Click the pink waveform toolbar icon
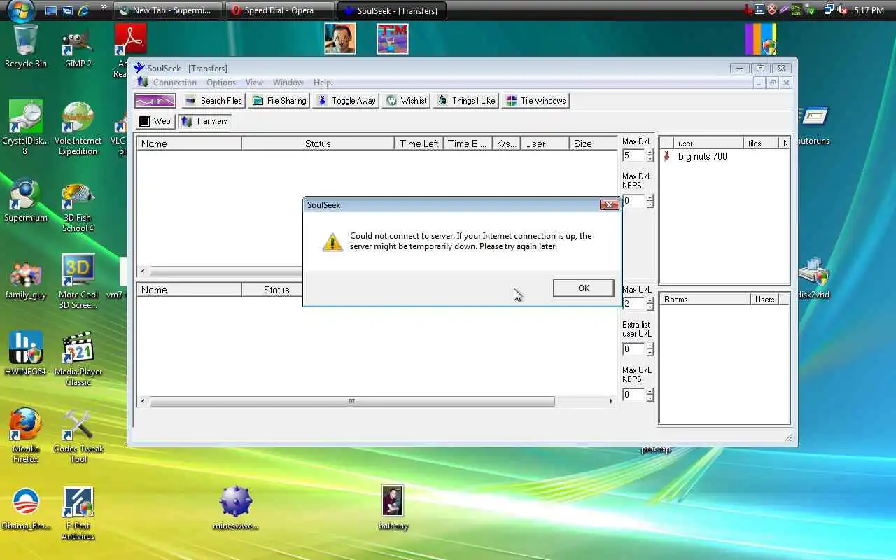Viewport: 896px width, 560px height. click(155, 101)
